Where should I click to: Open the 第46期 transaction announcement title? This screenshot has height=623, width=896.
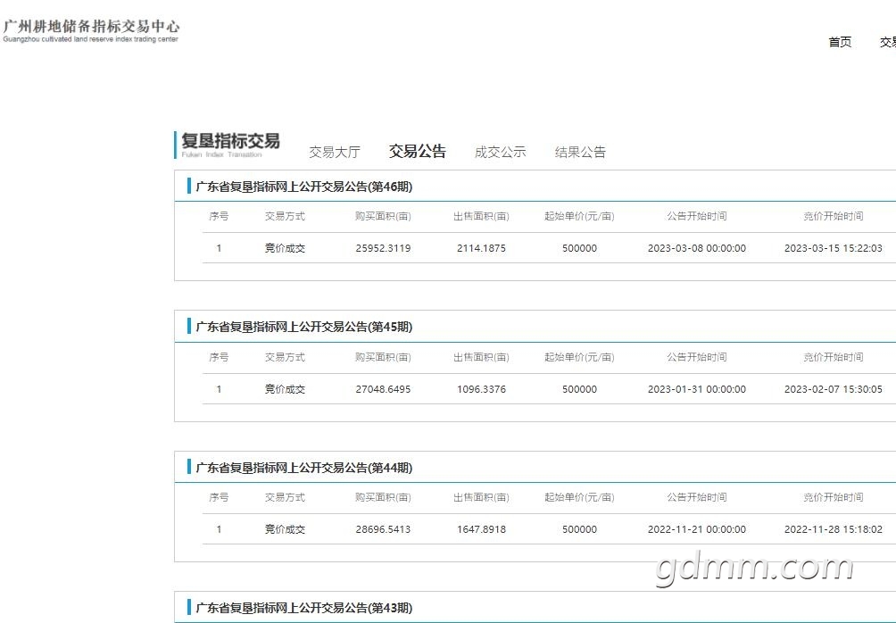pyautogui.click(x=304, y=187)
